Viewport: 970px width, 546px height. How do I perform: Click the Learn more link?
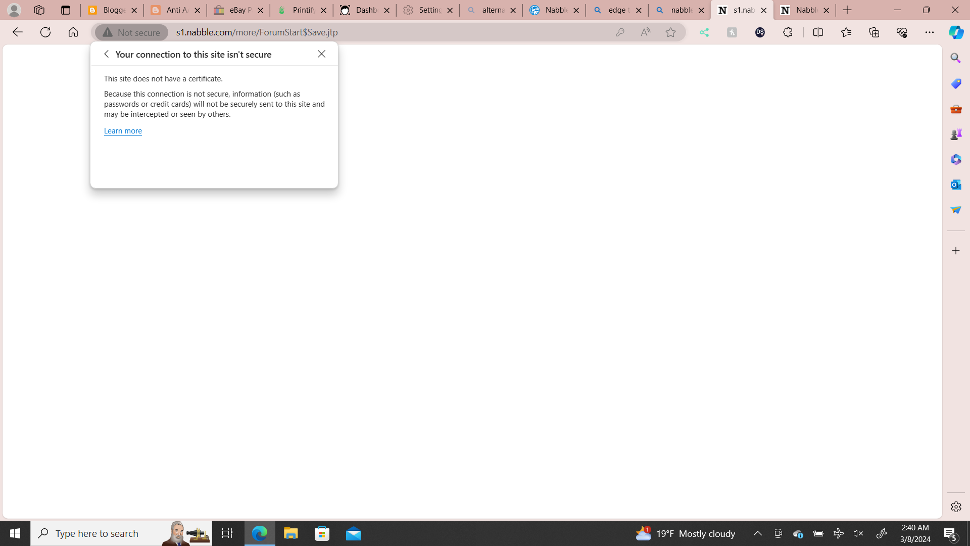pos(123,131)
